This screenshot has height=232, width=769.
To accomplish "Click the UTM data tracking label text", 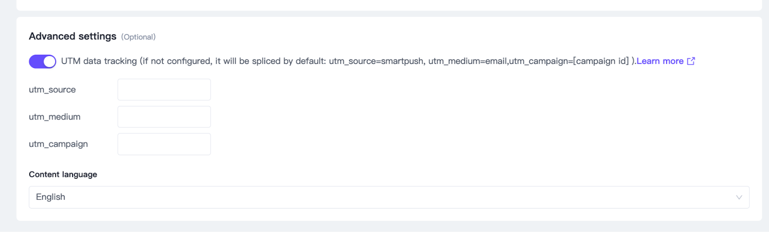I will (99, 61).
